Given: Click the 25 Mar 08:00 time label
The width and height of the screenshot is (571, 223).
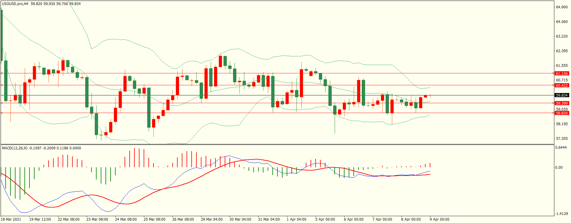Looking at the screenshot, I should pyautogui.click(x=154, y=219).
